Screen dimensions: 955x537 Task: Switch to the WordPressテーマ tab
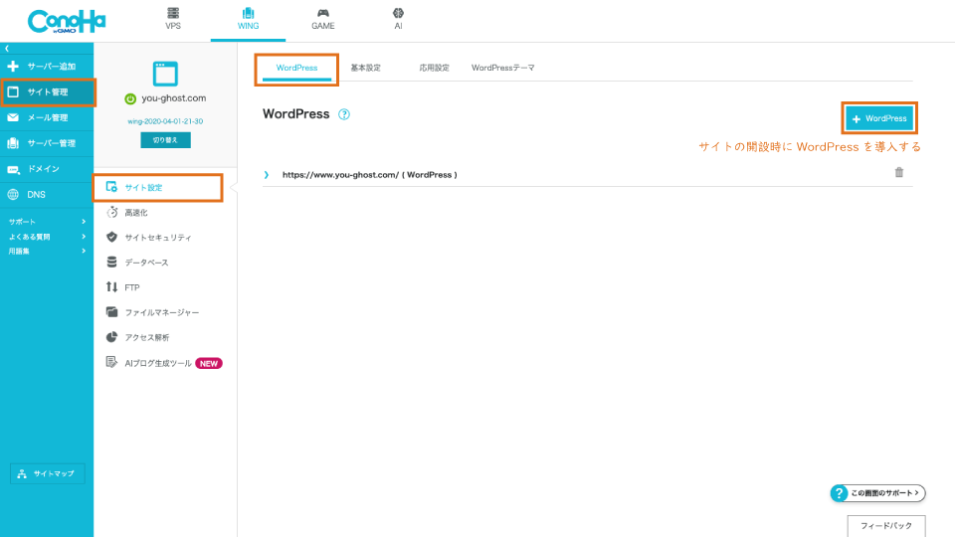(x=502, y=68)
